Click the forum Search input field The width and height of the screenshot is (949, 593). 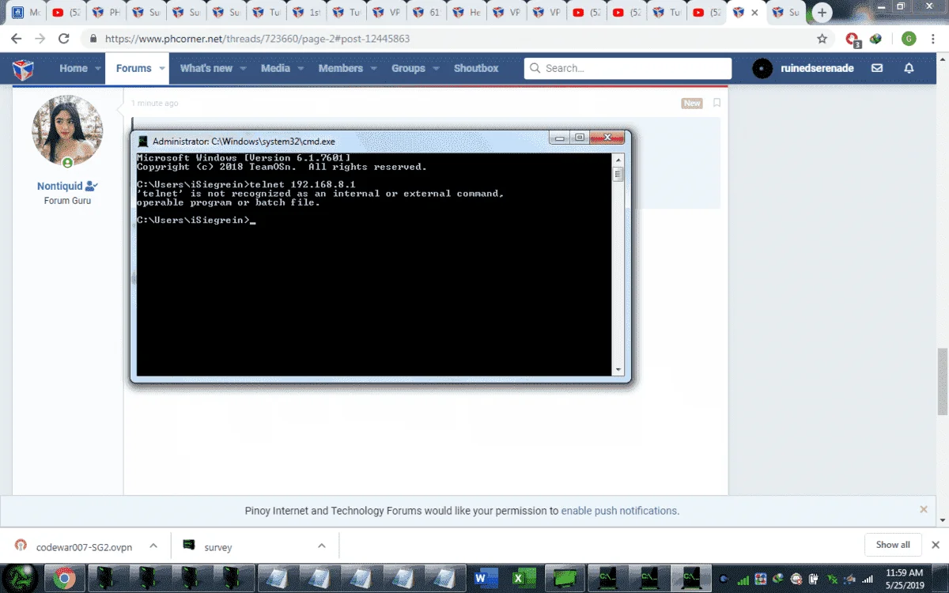pos(626,69)
